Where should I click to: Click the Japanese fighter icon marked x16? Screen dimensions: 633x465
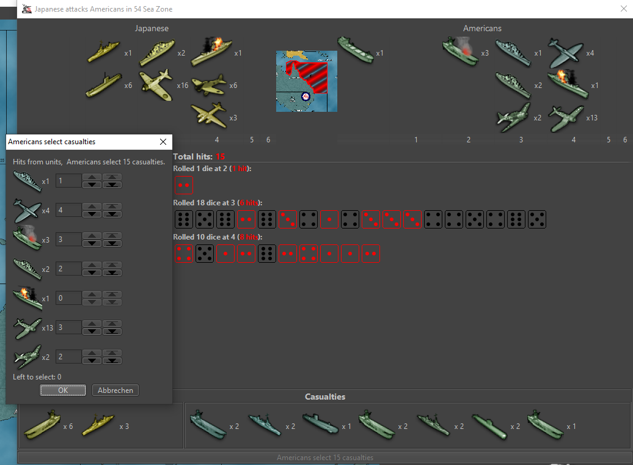click(x=156, y=84)
